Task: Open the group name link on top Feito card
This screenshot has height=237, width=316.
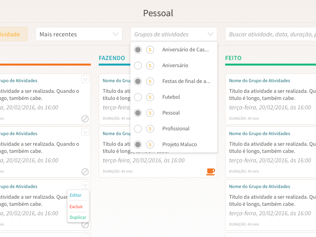Action: click(260, 81)
